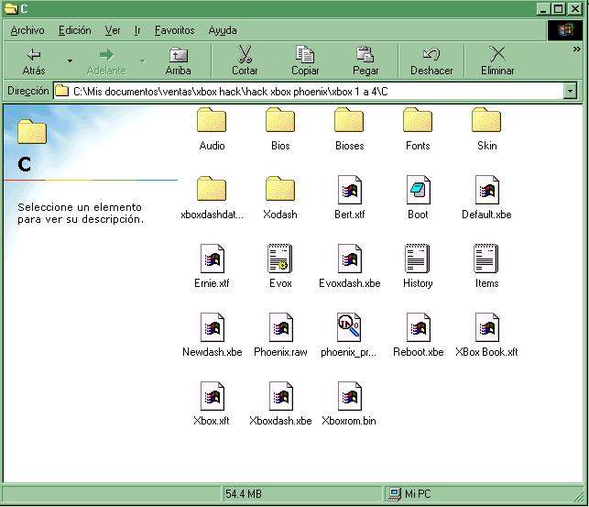Click the Deshacer undo button
Screen dimensions: 589x507
(x=431, y=61)
